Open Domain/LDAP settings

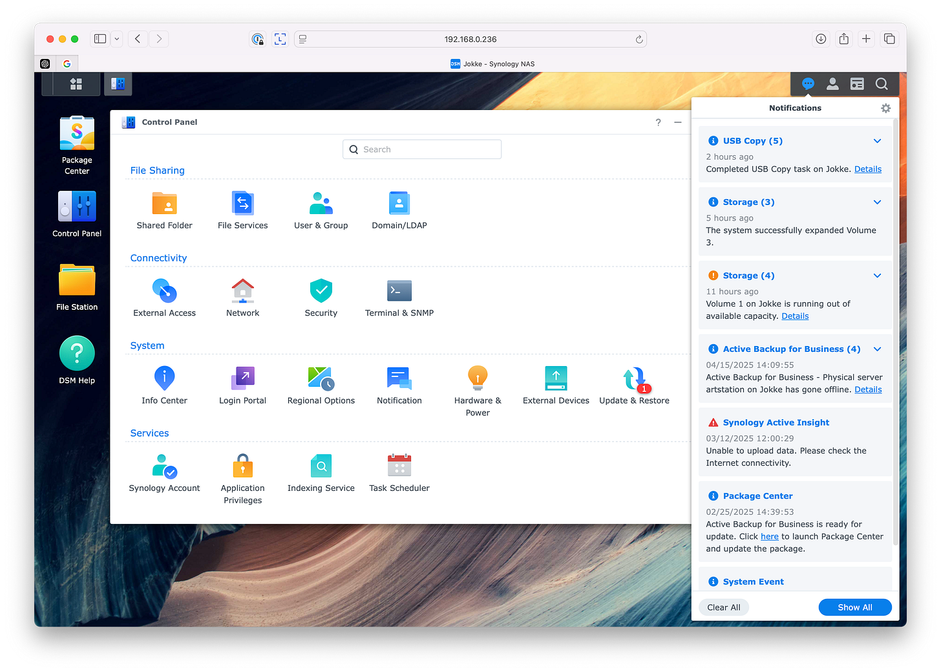(x=399, y=211)
